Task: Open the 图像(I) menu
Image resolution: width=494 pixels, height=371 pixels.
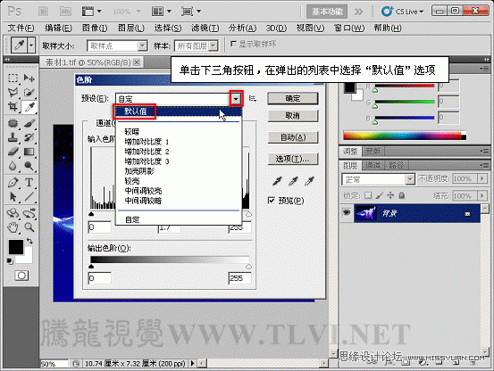Action: click(95, 28)
